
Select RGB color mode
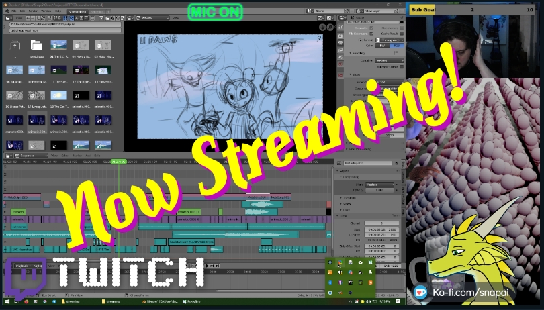click(397, 46)
